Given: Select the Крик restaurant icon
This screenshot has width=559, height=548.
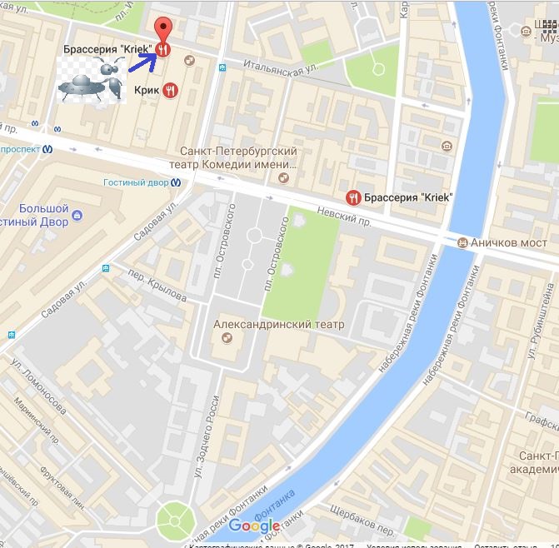Looking at the screenshot, I should coord(171,91).
